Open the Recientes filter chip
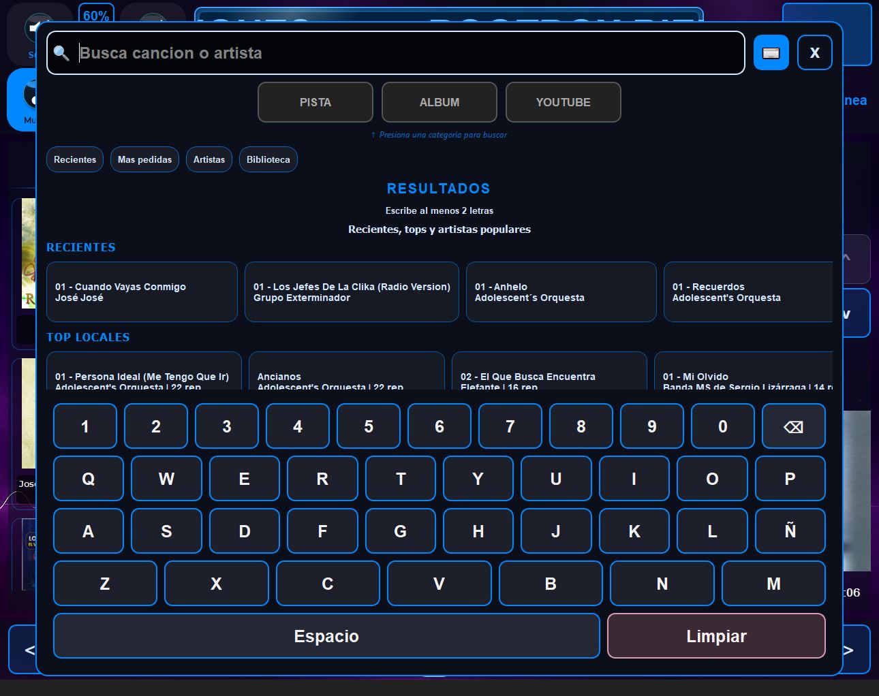This screenshot has height=696, width=879. pos(75,159)
